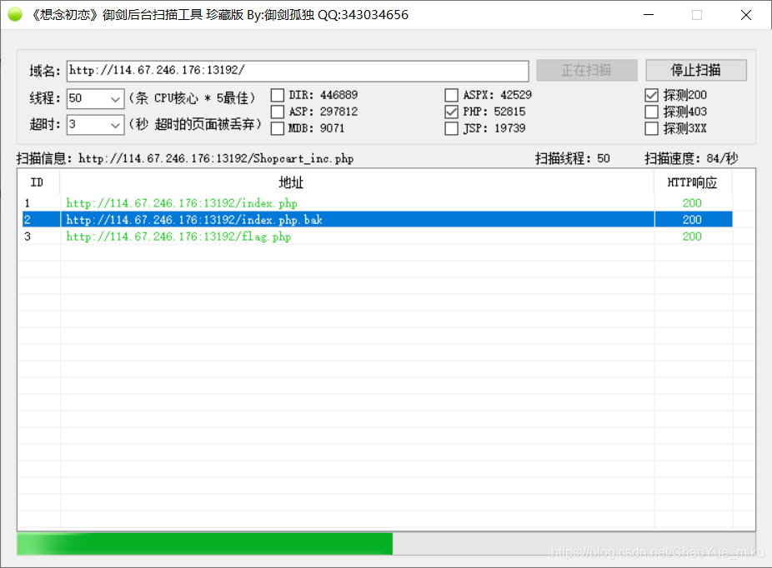The width and height of the screenshot is (772, 568).
Task: Click the 地址 column header
Action: click(x=291, y=182)
